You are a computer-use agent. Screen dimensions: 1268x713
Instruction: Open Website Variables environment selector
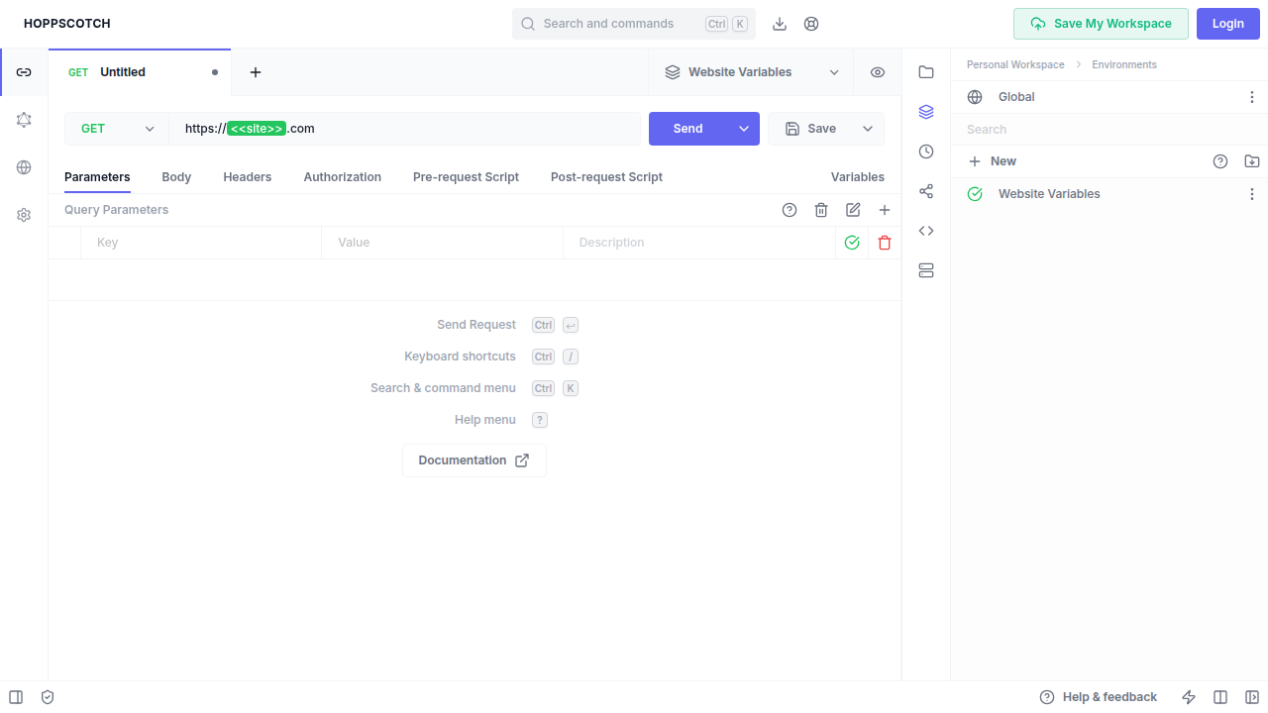coord(752,72)
